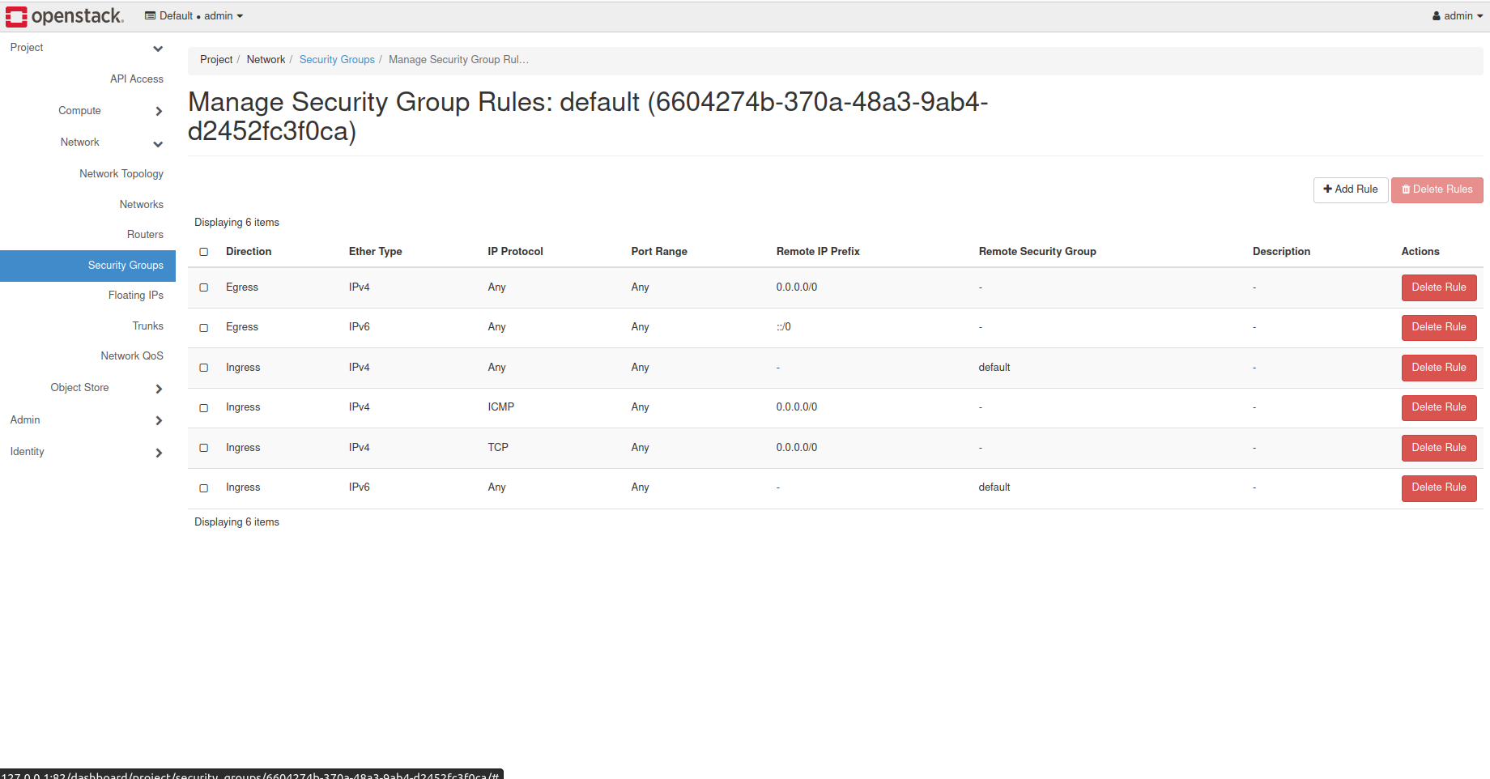This screenshot has height=779, width=1490.
Task: Delete the IPv6 Egress rule
Action: [x=1438, y=327]
